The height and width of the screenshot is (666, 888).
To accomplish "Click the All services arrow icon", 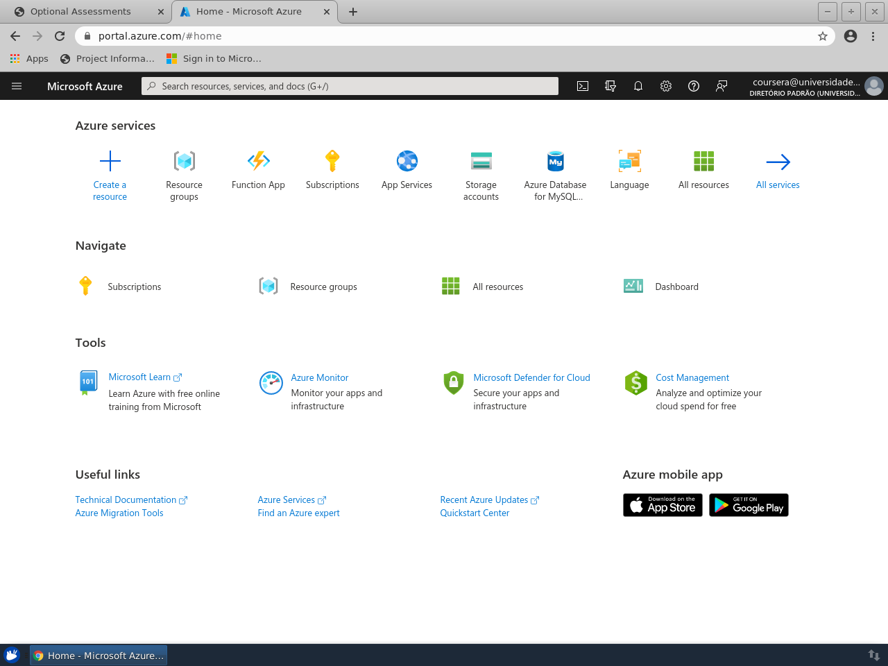I will point(778,162).
